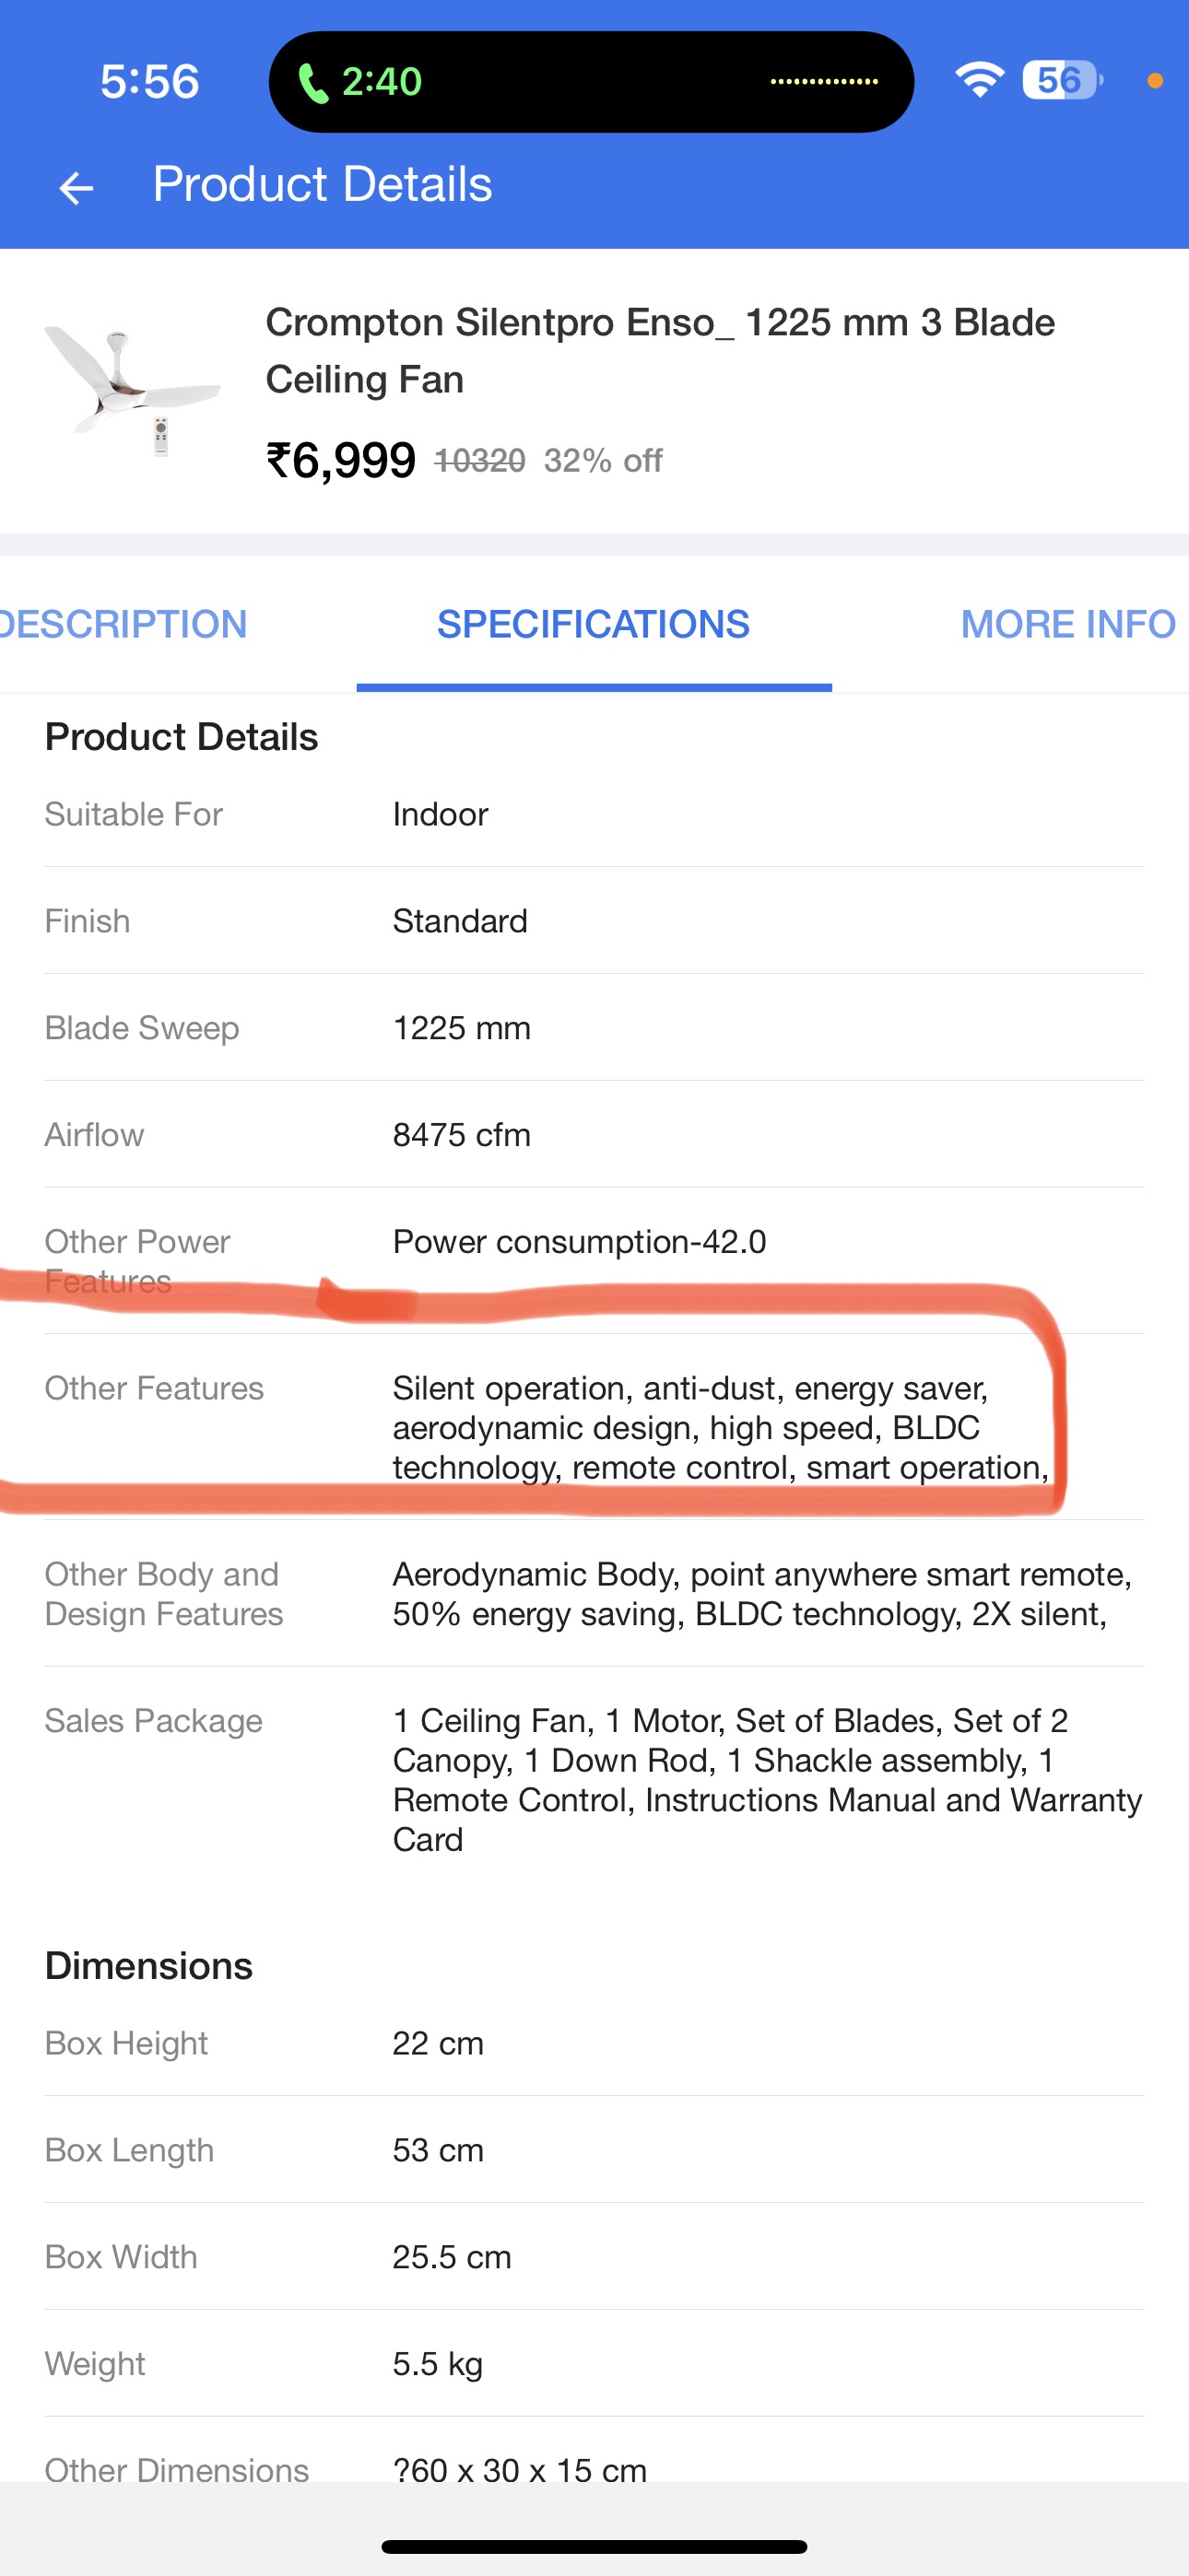Tap the orange microphone indicator dot
The width and height of the screenshot is (1189, 2576).
[x=1155, y=81]
